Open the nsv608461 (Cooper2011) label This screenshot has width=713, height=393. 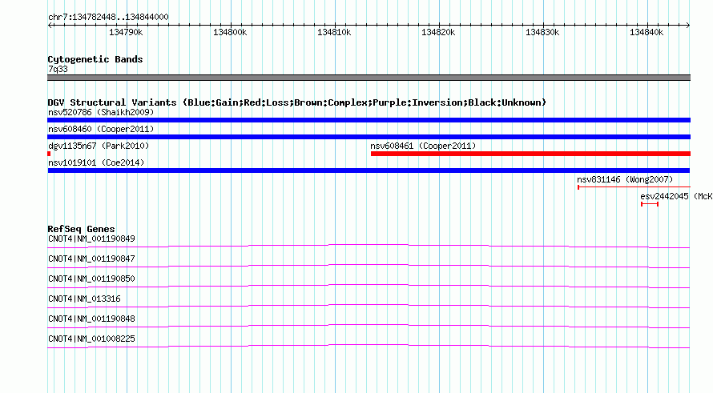click(423, 146)
